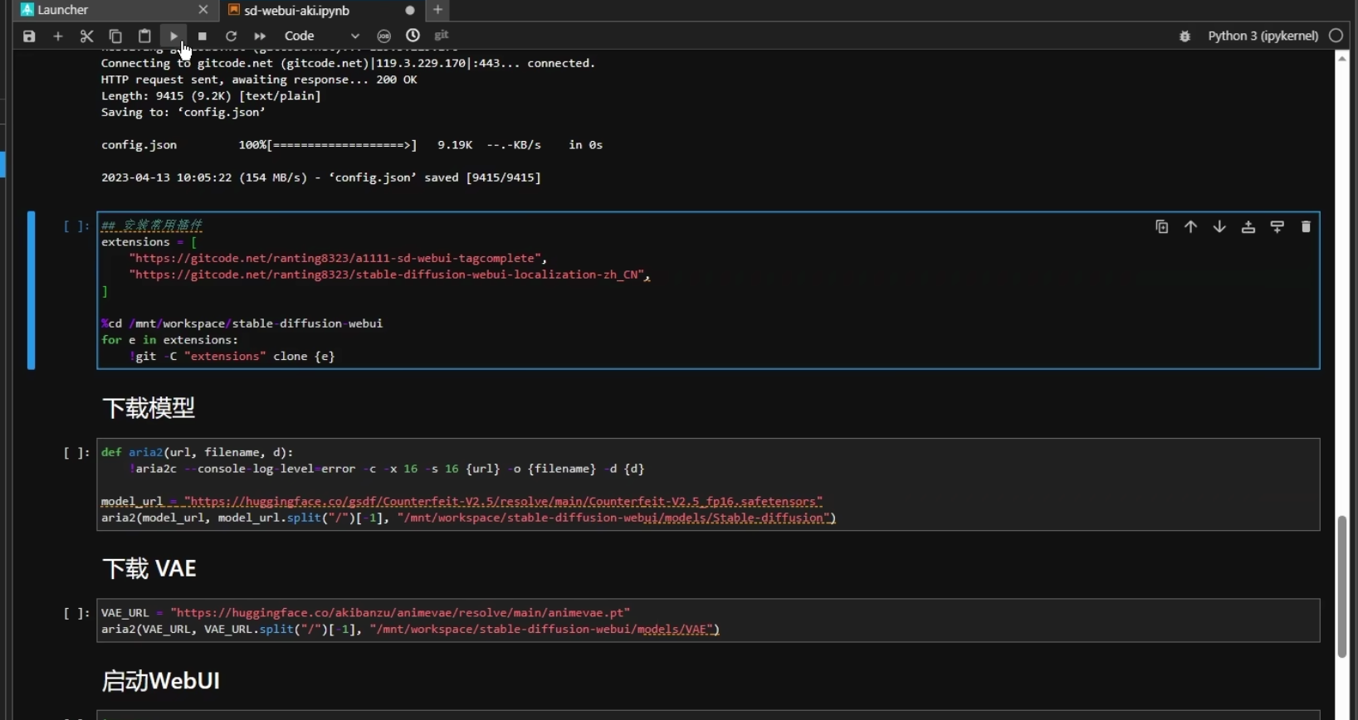Move the active cell up

pos(1190,226)
